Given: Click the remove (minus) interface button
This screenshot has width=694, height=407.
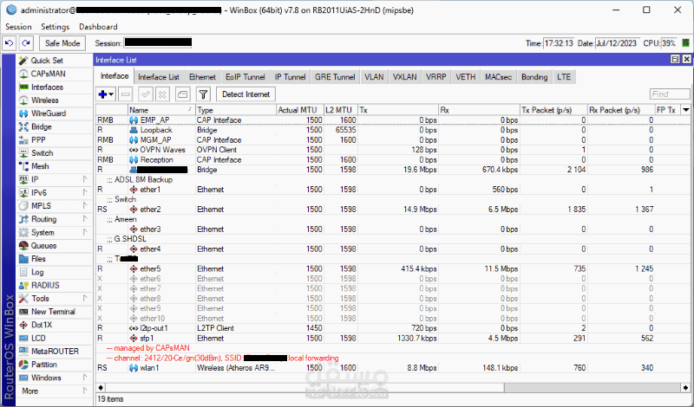Looking at the screenshot, I should (126, 94).
